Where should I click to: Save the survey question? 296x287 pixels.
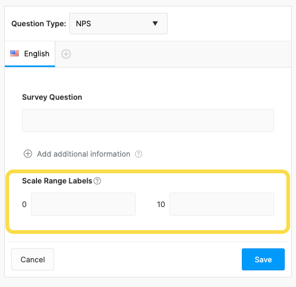[263, 260]
